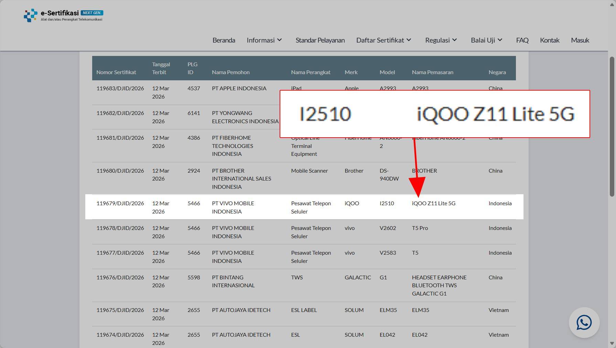Click the Nomor Sertifikat column header

click(116, 72)
